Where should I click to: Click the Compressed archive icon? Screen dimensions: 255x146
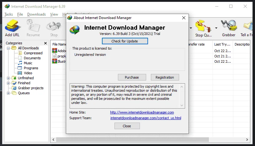(20, 53)
